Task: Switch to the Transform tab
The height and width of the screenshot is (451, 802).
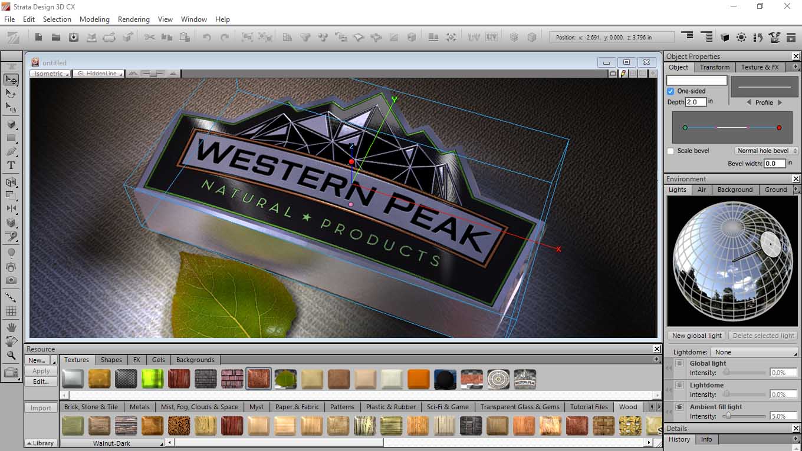Action: click(715, 67)
